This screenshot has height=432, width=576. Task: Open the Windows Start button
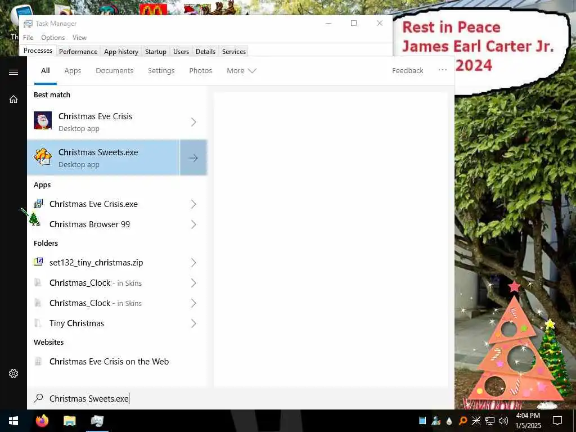point(13,421)
